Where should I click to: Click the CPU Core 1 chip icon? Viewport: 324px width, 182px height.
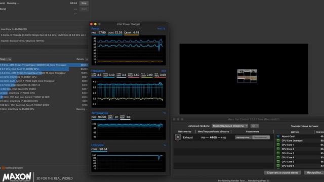[278, 145]
